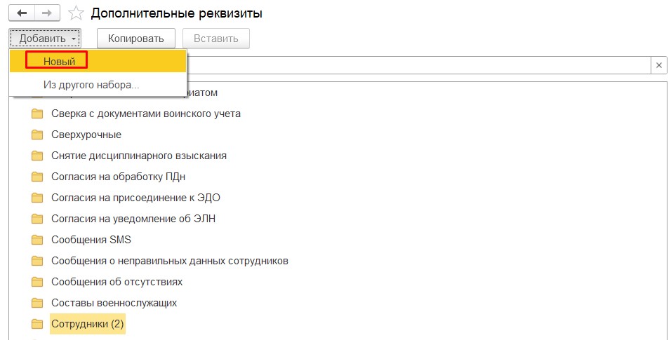Select Согласия на уведомление об ЭЛН
The image size is (671, 340).
coord(133,219)
